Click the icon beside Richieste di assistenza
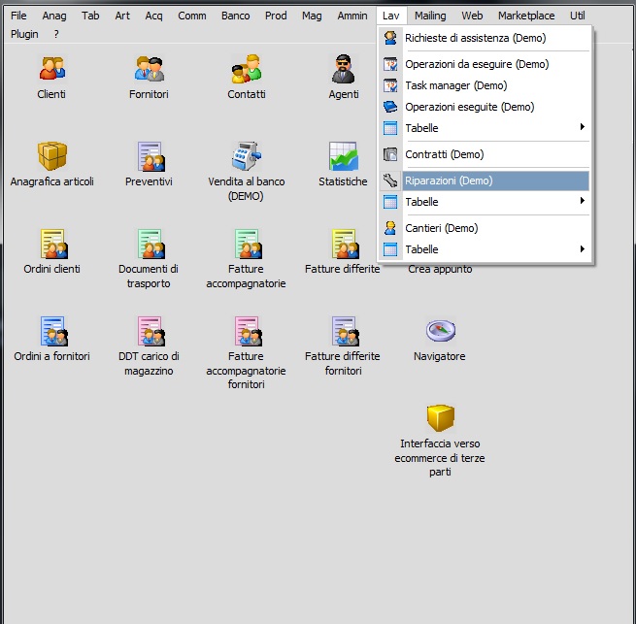 click(390, 38)
